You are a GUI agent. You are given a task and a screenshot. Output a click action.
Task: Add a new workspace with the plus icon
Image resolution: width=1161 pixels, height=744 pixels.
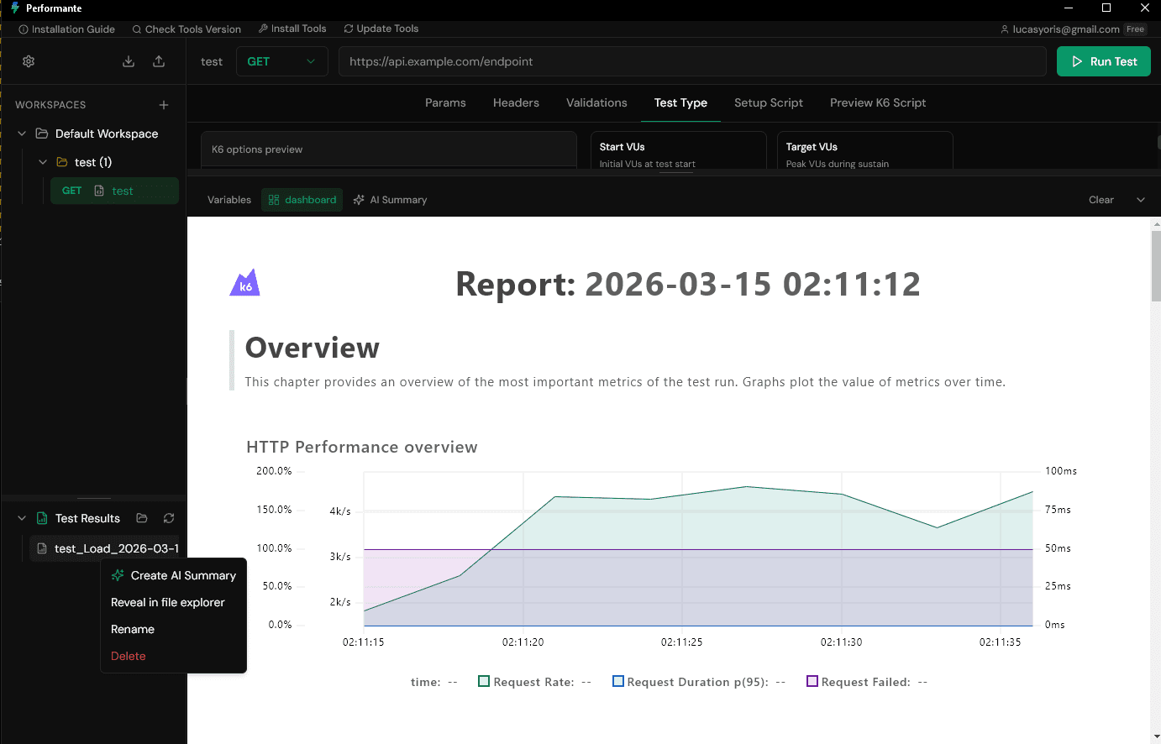click(164, 104)
